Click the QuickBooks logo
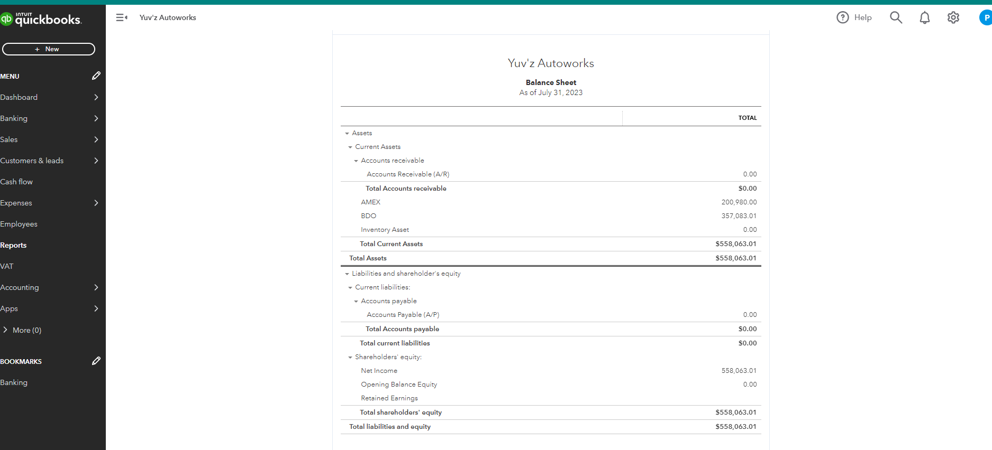The height and width of the screenshot is (450, 992). [41, 20]
